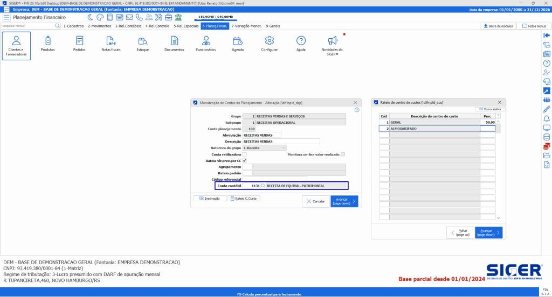Open the 4-Rel.Controle menu
The width and height of the screenshot is (552, 297).
[157, 26]
